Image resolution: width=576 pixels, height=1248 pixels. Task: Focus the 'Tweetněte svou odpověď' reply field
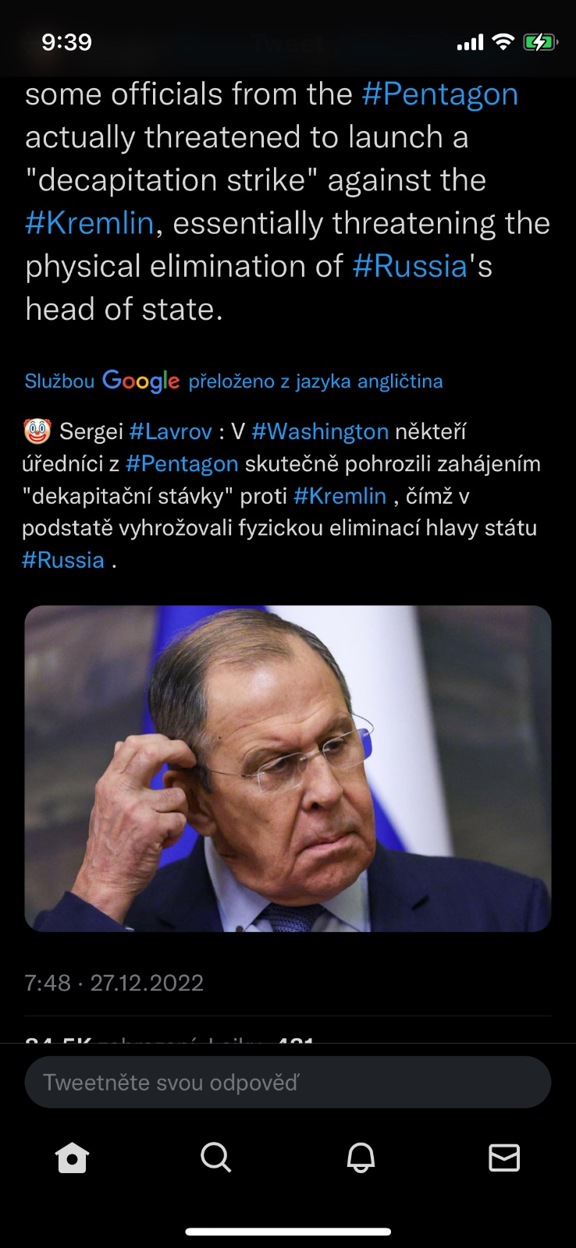pyautogui.click(x=288, y=1082)
